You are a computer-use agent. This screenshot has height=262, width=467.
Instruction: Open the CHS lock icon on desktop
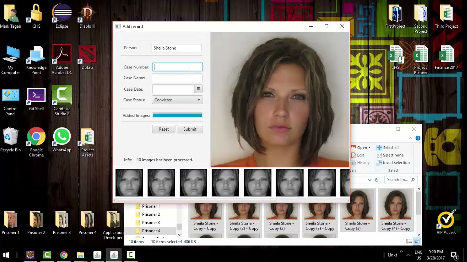36,16
